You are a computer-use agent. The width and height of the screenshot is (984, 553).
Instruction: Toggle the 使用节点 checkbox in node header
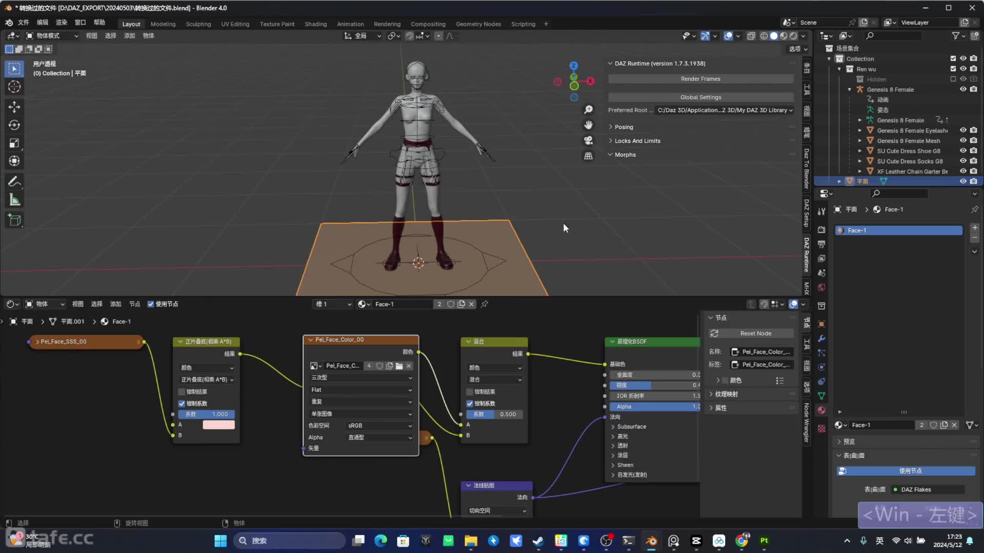click(151, 304)
